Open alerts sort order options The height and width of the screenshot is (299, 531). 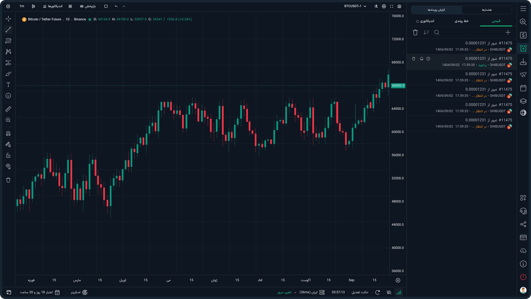click(x=426, y=32)
